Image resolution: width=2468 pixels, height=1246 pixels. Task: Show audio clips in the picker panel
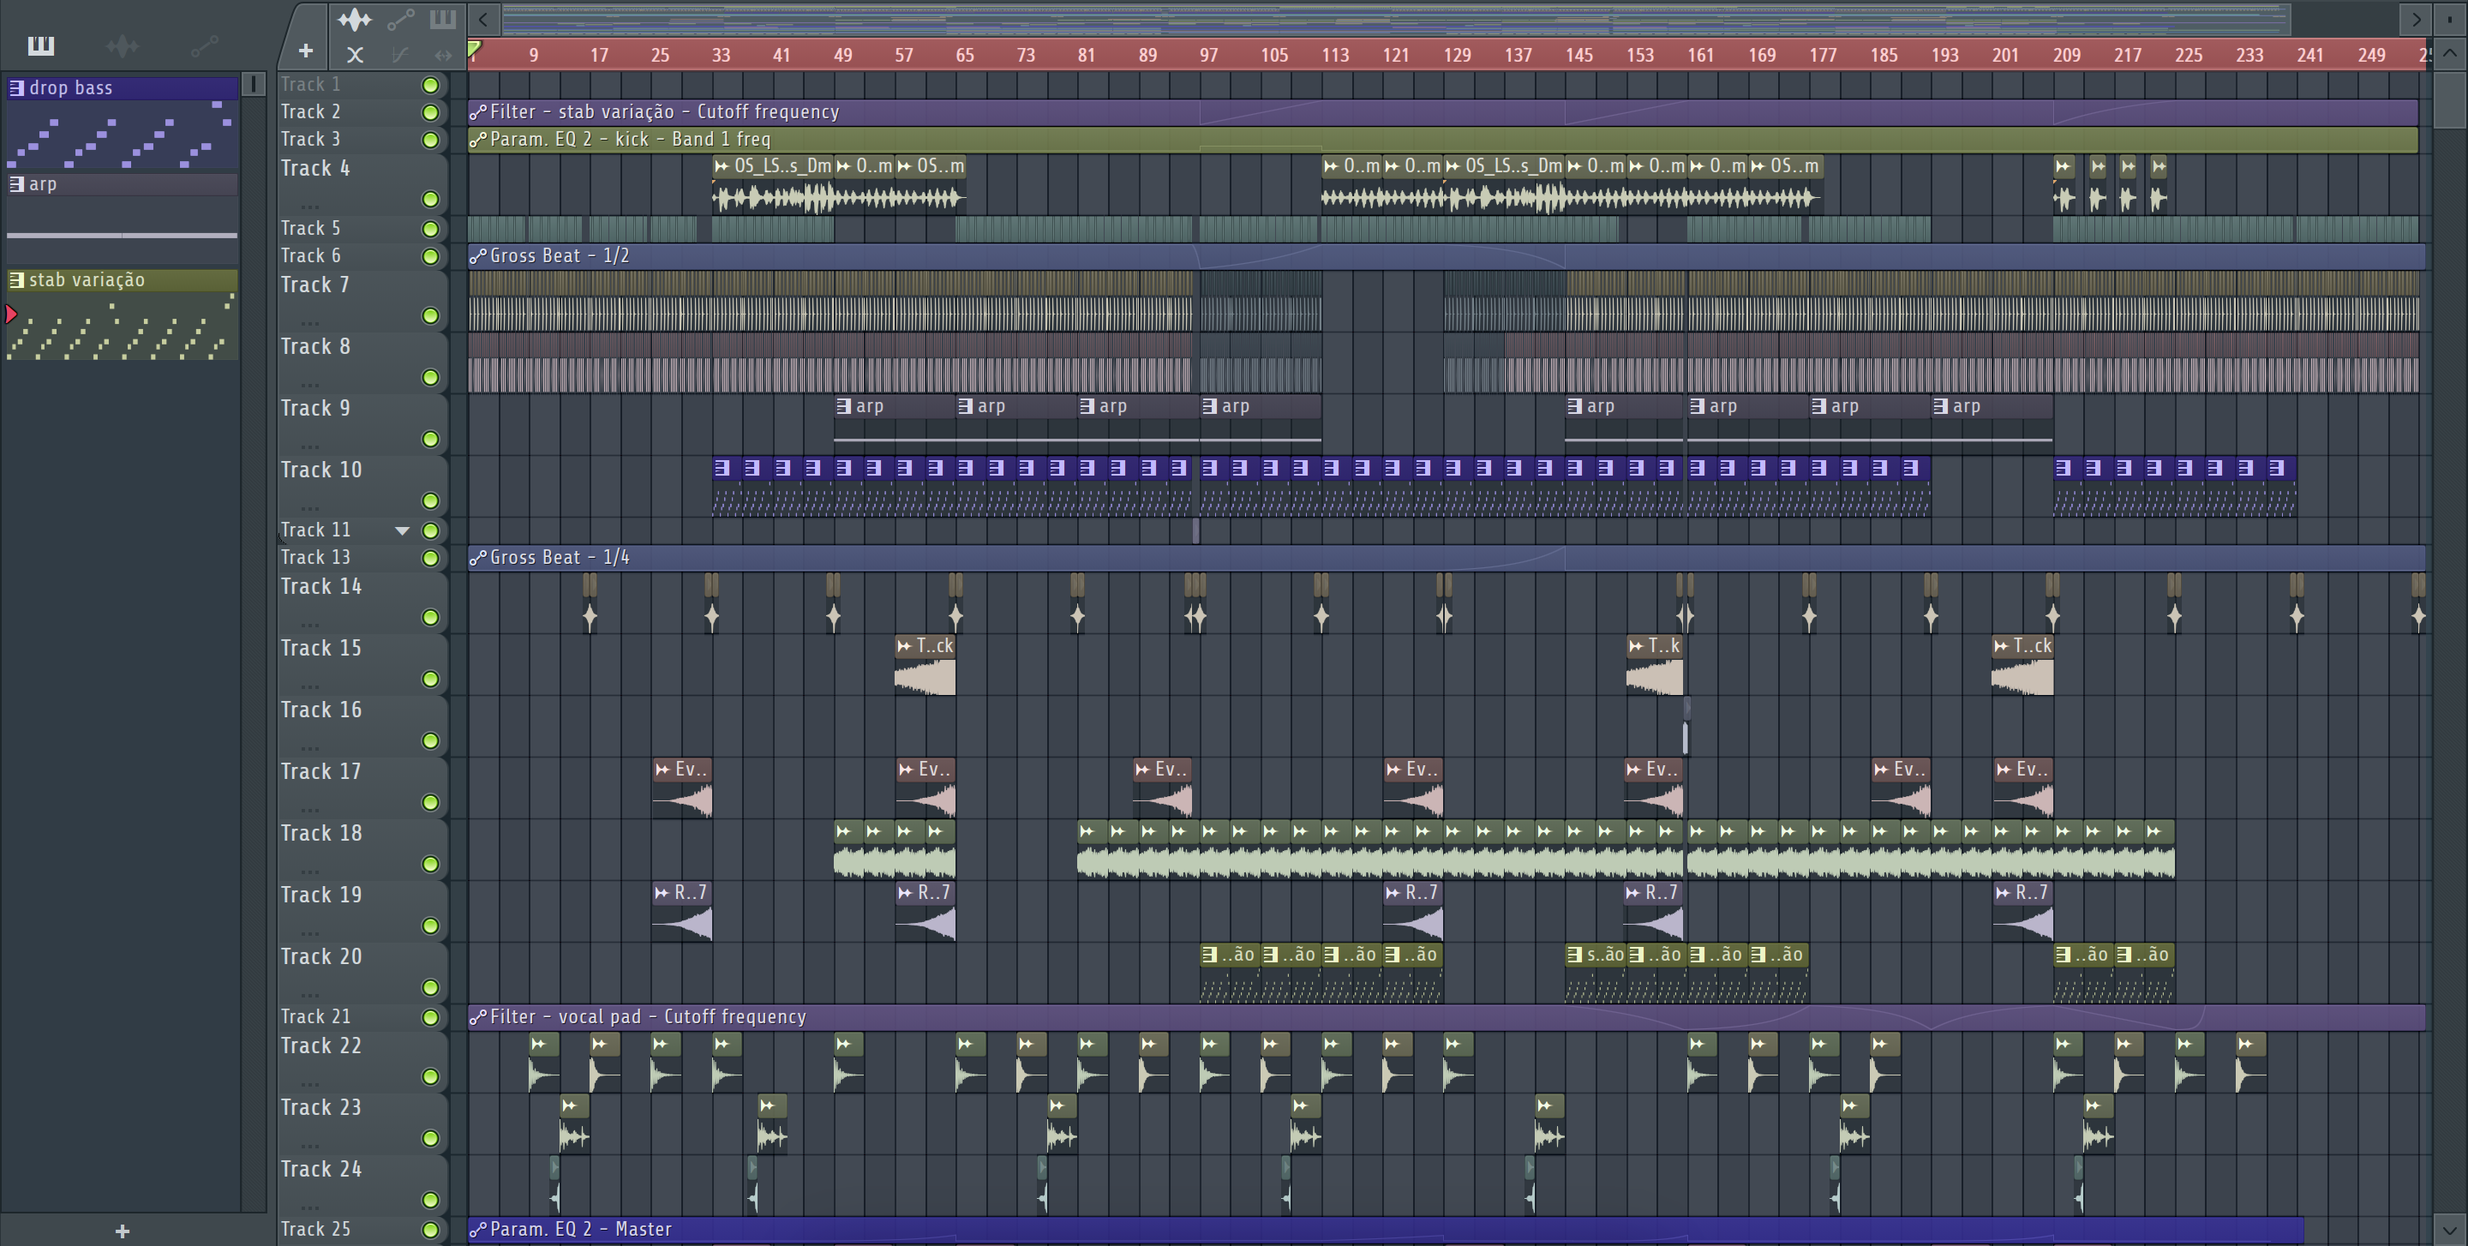coord(123,45)
